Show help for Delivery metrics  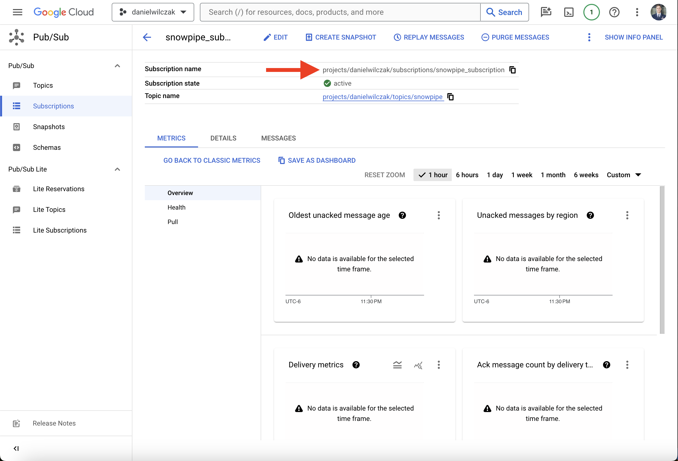(x=356, y=365)
